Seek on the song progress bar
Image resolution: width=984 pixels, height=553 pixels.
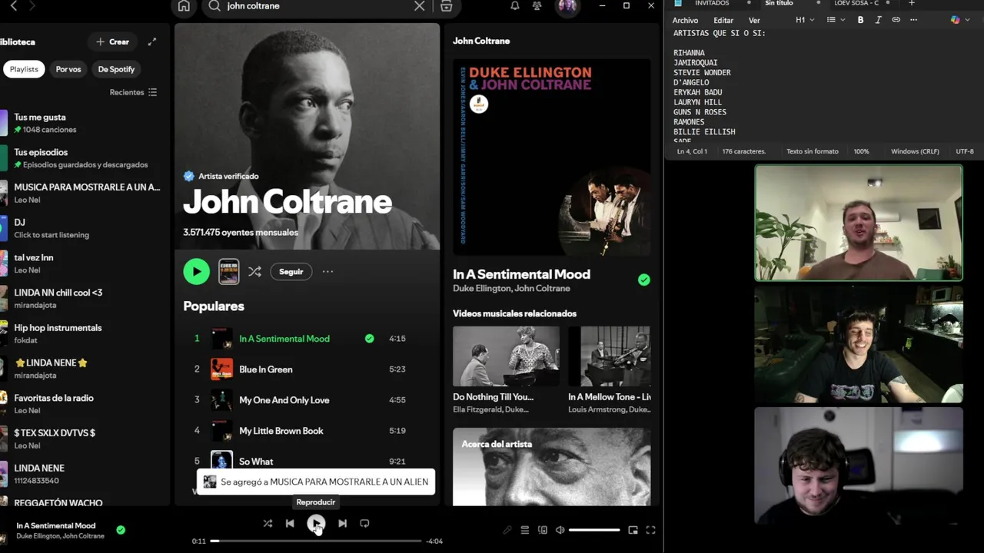pos(316,541)
